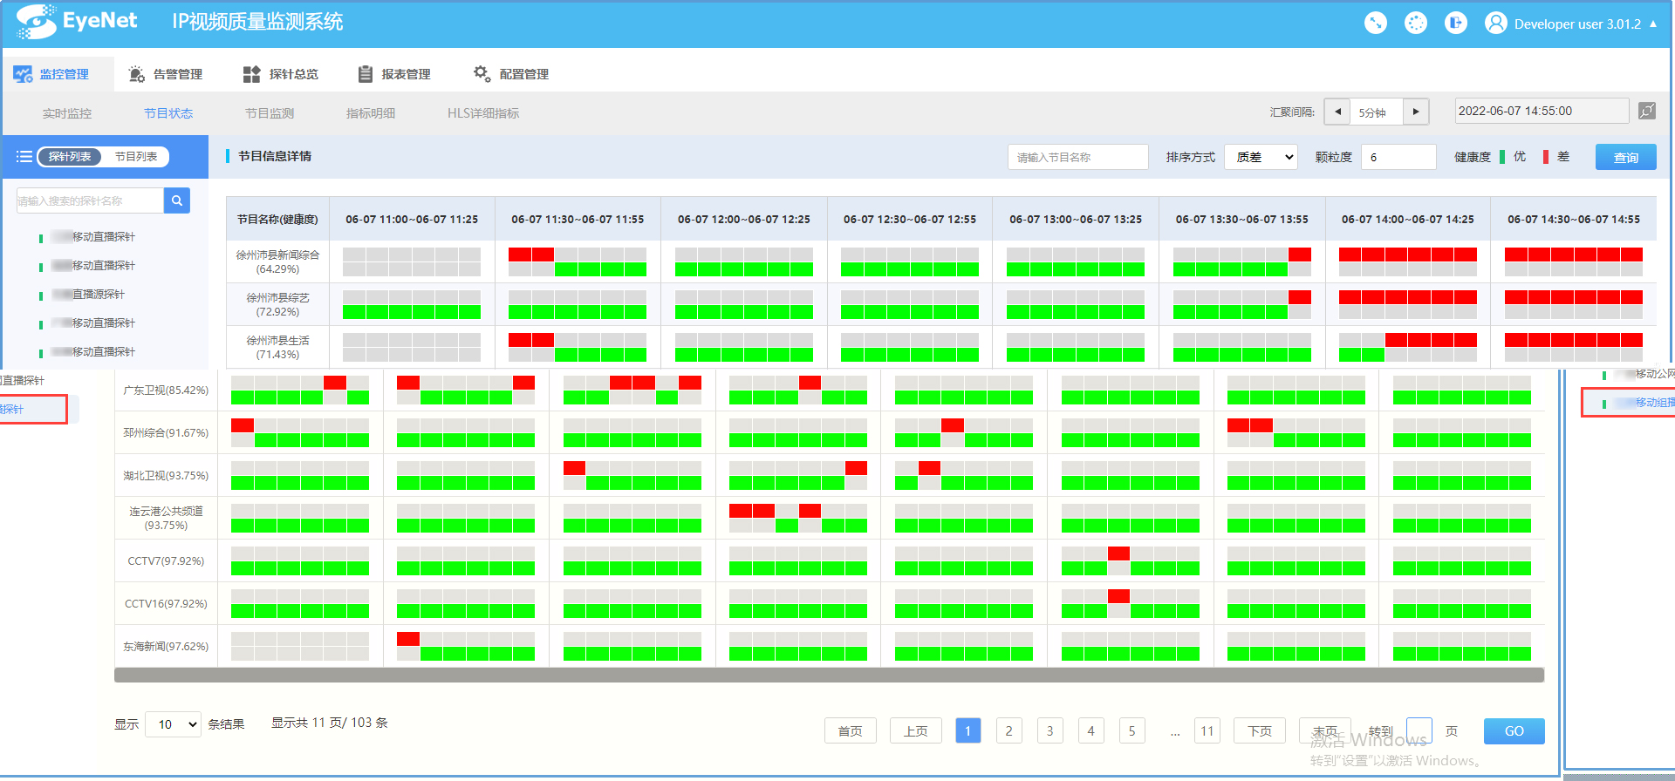This screenshot has width=1675, height=781.
Task: Click the 颗粒度 input field
Action: coord(1398,157)
